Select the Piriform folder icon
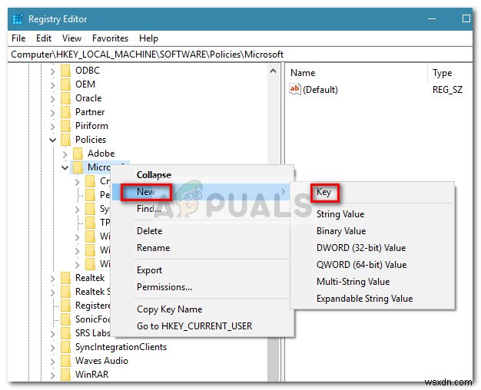The image size is (481, 390). (x=65, y=126)
